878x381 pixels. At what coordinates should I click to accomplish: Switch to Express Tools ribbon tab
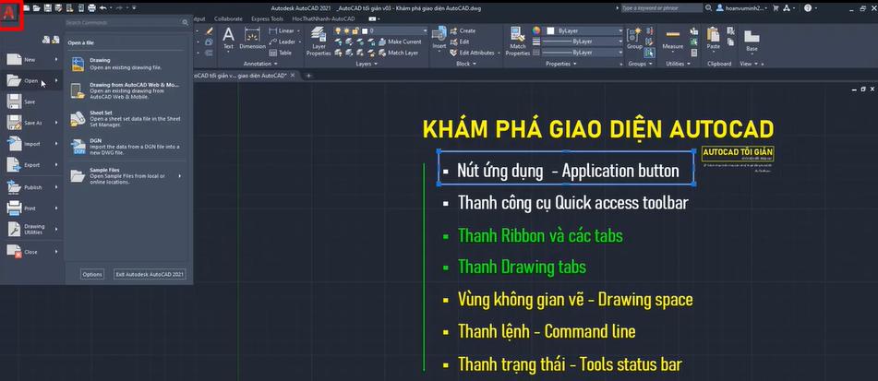tap(267, 18)
